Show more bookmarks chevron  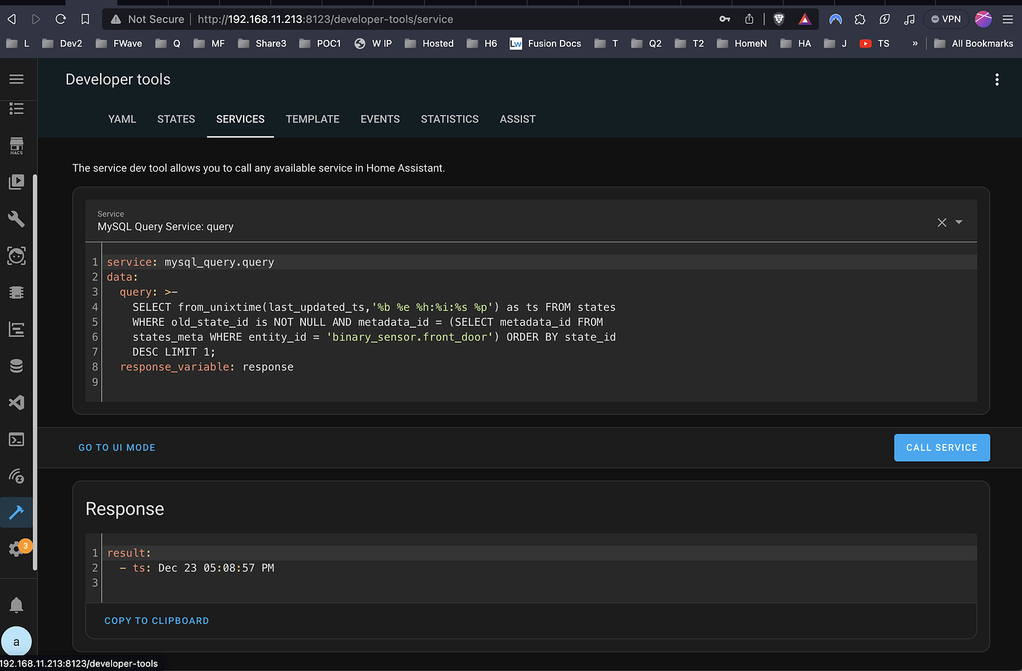[915, 44]
